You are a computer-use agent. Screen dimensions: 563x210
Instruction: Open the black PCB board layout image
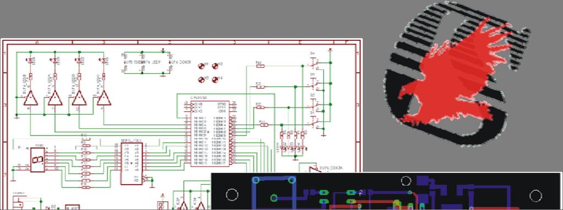pos(386,191)
